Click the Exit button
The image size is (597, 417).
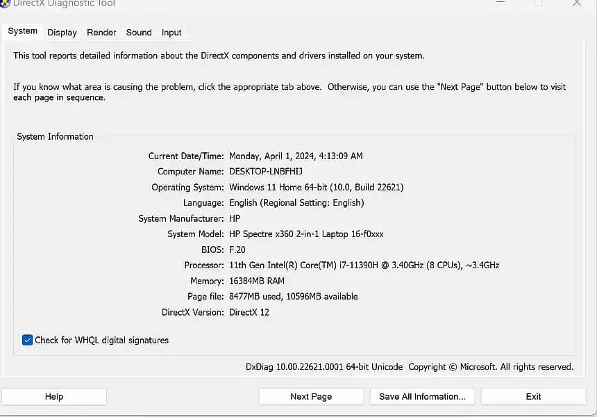pyautogui.click(x=533, y=396)
